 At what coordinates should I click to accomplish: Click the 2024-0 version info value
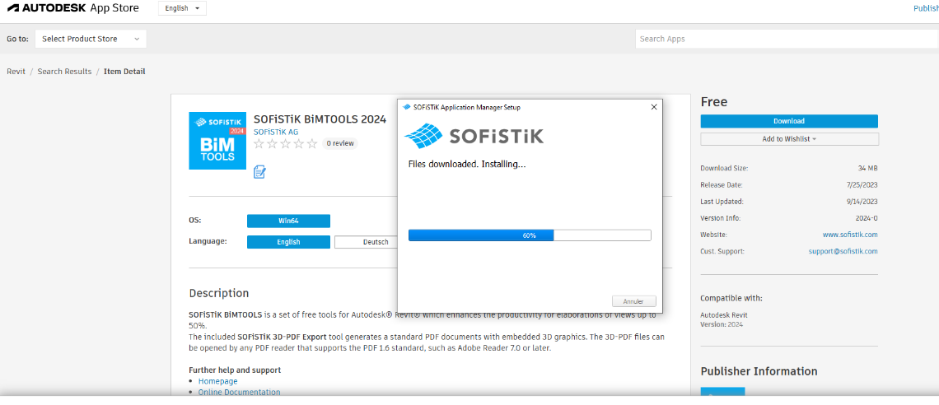[x=867, y=218]
